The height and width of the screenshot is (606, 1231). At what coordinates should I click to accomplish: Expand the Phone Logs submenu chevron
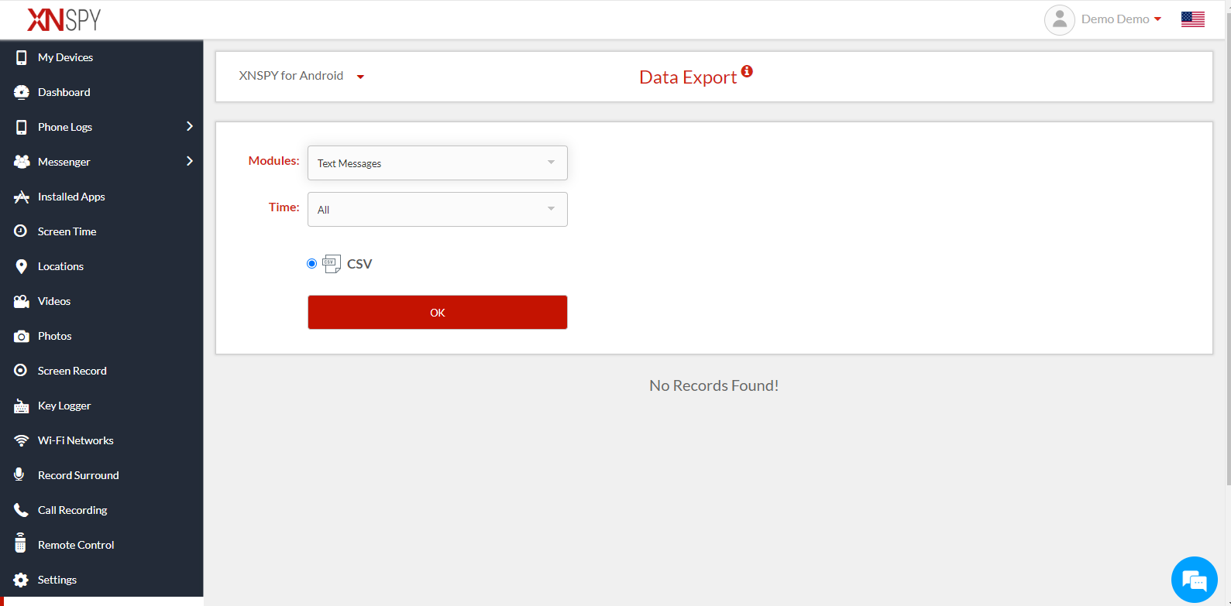point(190,126)
